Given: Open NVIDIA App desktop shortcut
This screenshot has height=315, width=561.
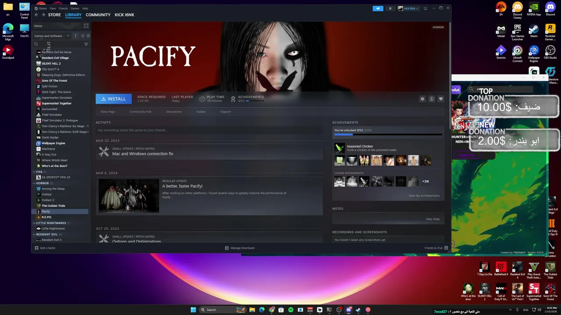Looking at the screenshot, I should (534, 10).
